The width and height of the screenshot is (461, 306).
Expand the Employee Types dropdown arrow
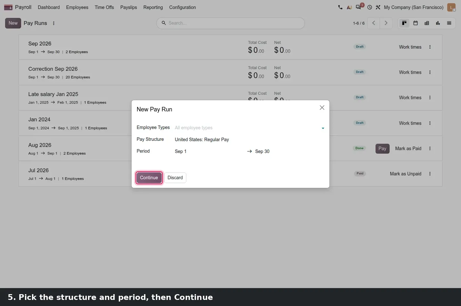pyautogui.click(x=323, y=128)
